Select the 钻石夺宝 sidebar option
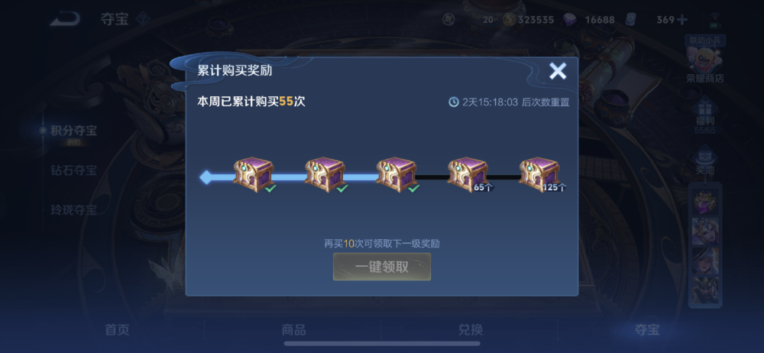764x353 pixels. (x=73, y=170)
